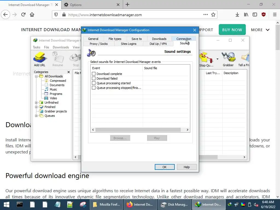Click the Firefox home icon
Screen dimensions: 280x210
32,15
